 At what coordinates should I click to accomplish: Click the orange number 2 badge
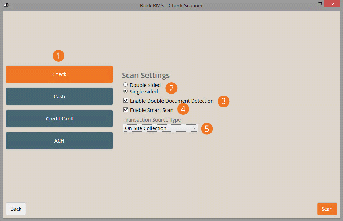[x=171, y=88]
